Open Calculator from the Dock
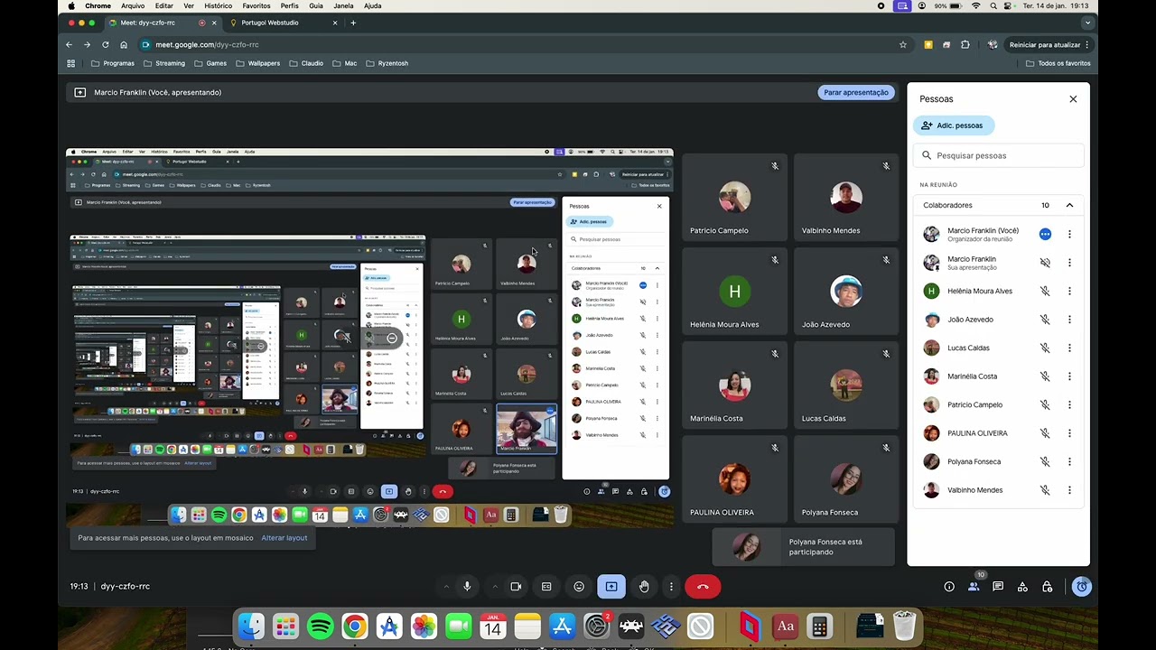The width and height of the screenshot is (1156, 650). 820,626
